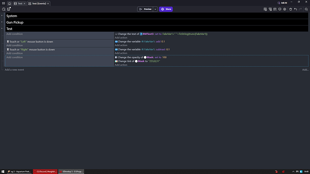Close the Test (Events) tab

[x=48, y=4]
